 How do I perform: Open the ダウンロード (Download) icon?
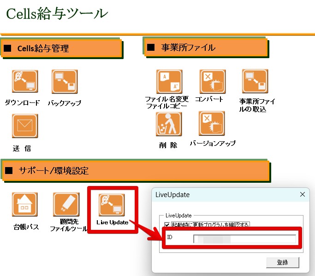[24, 82]
